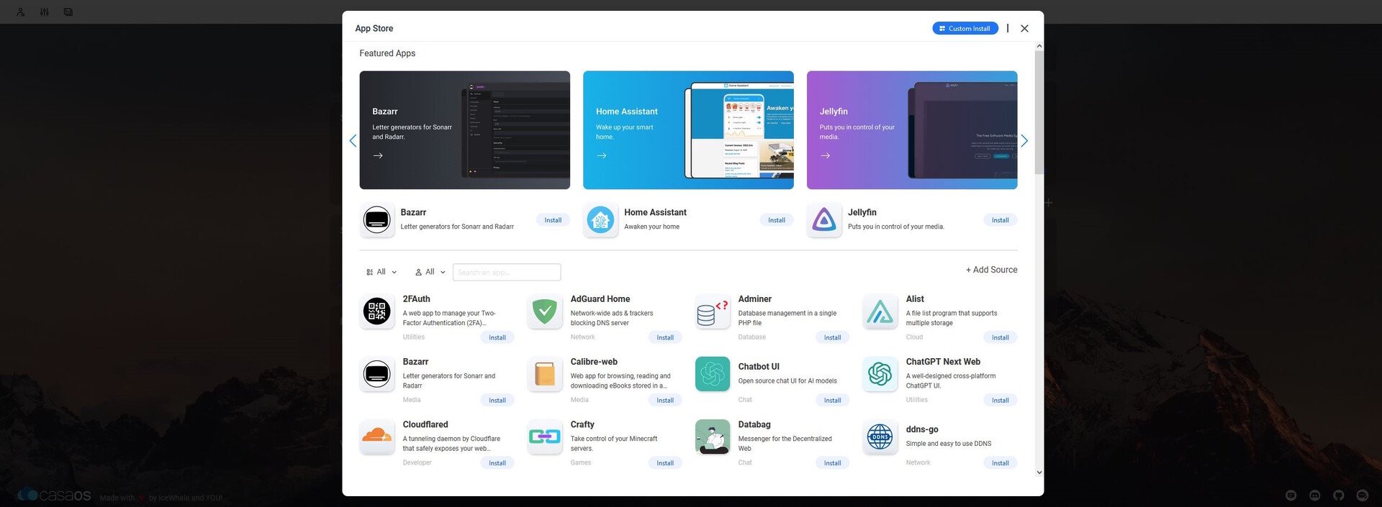1382x507 pixels.
Task: Click Custom Install button
Action: [965, 29]
